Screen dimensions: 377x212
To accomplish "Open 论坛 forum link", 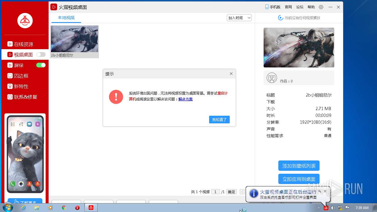I will pos(300,7).
